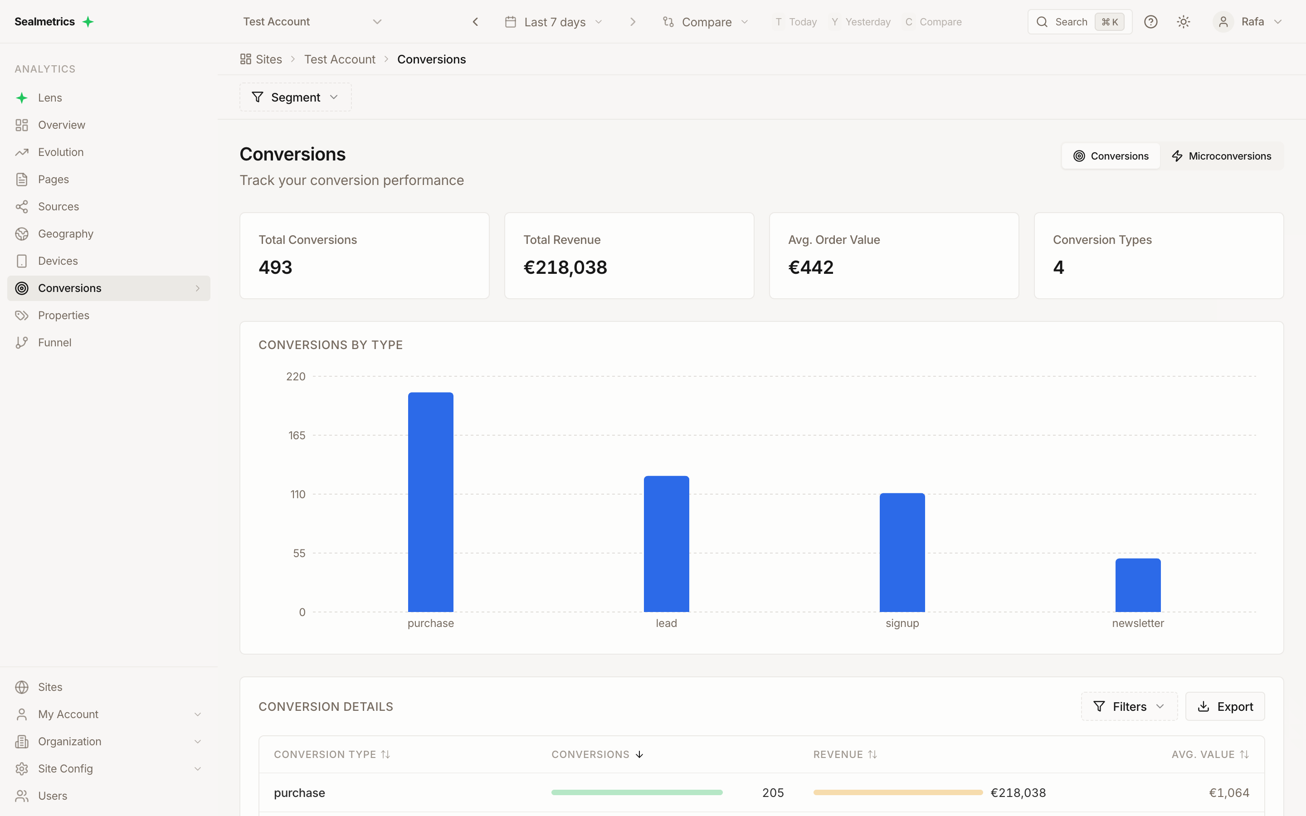Go to Overview in the sidebar

(108, 125)
